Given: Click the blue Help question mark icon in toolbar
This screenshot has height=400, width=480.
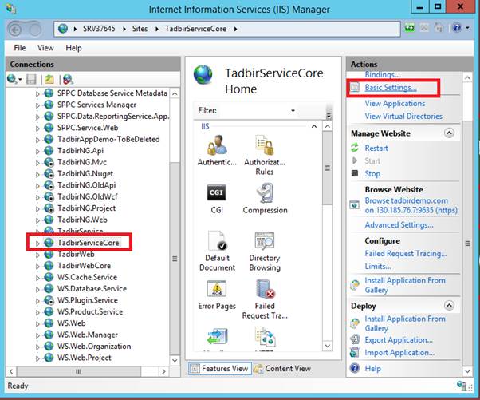Looking at the screenshot, I should pos(457,28).
